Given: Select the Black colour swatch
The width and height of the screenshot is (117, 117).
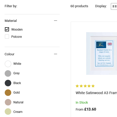Looking at the screenshot, I should click(x=8, y=83).
